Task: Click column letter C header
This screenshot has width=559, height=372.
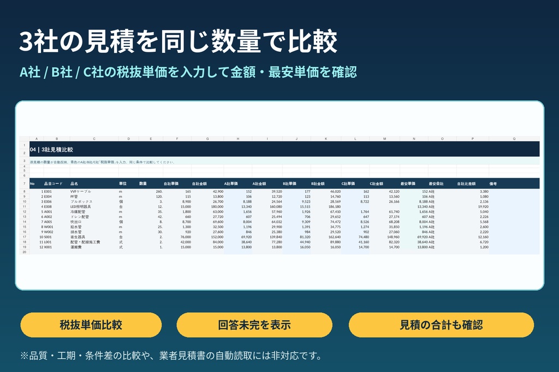Action: point(94,139)
